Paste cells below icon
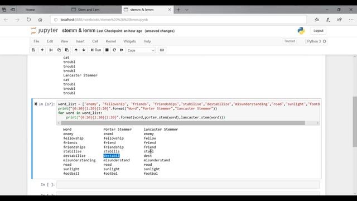The width and height of the screenshot is (357, 201). [x=67, y=50]
